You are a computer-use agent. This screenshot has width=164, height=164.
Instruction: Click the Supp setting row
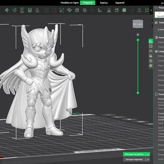click(x=161, y=90)
